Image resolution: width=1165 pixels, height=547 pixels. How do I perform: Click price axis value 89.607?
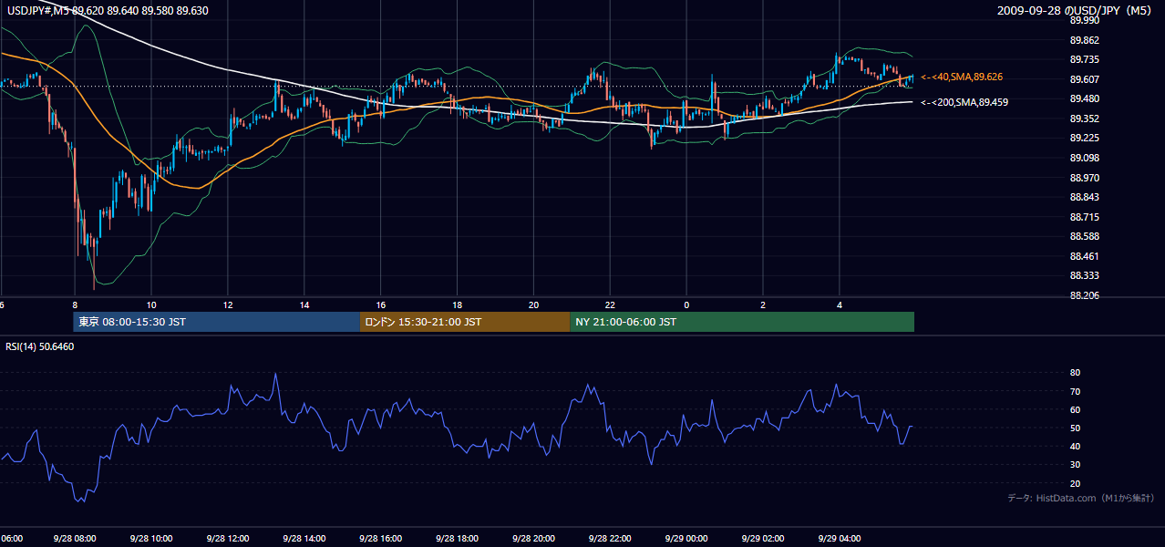click(1085, 79)
